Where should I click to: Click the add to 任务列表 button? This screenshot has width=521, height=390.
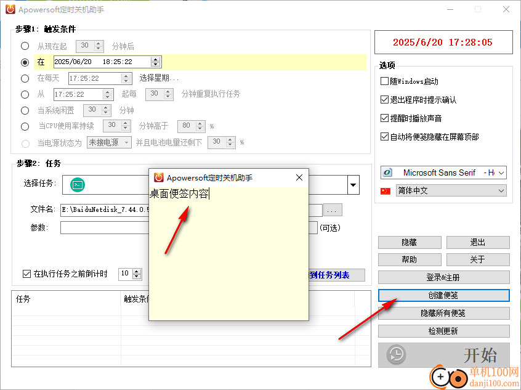point(337,275)
